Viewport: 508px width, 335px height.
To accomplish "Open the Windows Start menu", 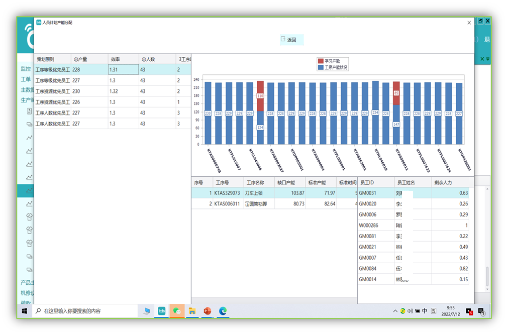I will pos(24,311).
